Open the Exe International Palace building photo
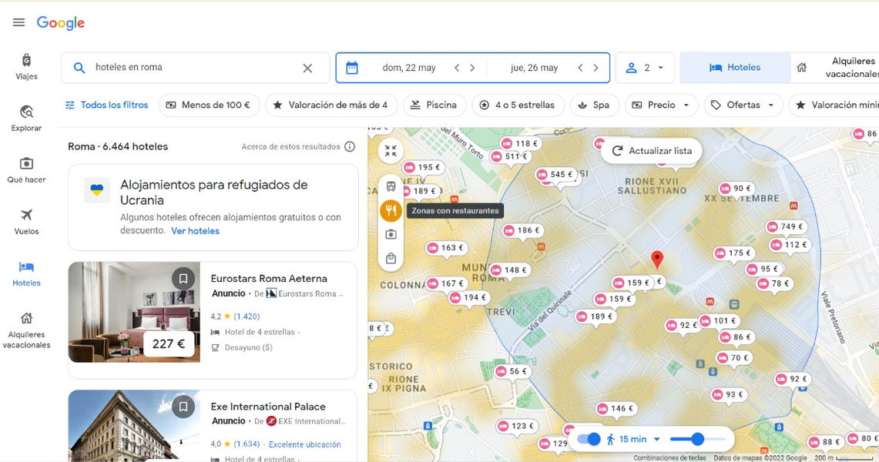879x462 pixels. coord(134,426)
